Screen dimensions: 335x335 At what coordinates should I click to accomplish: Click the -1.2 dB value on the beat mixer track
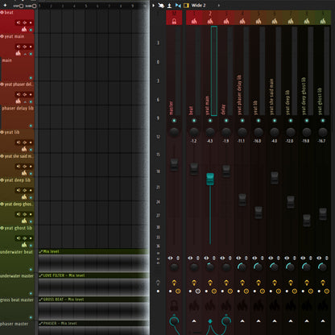194,141
